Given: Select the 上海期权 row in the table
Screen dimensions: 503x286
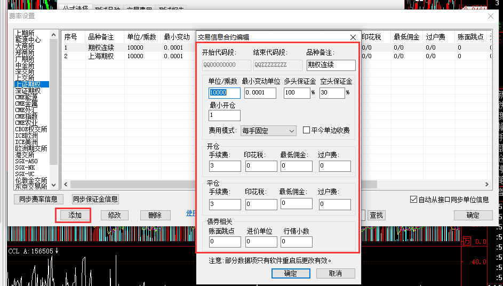Looking at the screenshot, I should (x=100, y=56).
